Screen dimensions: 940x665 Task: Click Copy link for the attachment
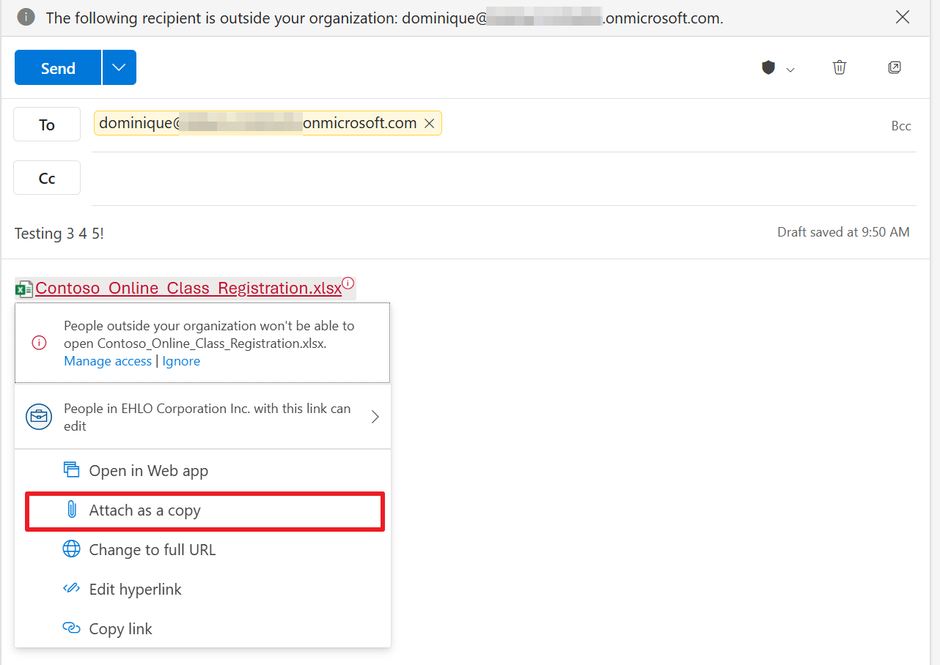coord(120,628)
